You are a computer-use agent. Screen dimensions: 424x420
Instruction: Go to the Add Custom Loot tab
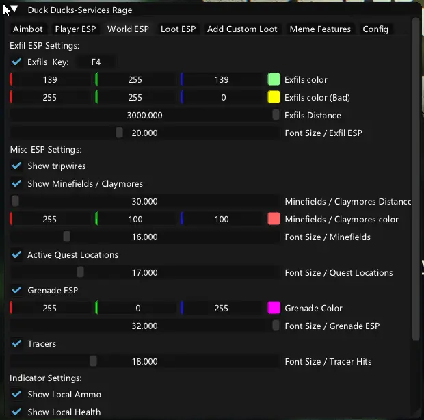pos(242,29)
